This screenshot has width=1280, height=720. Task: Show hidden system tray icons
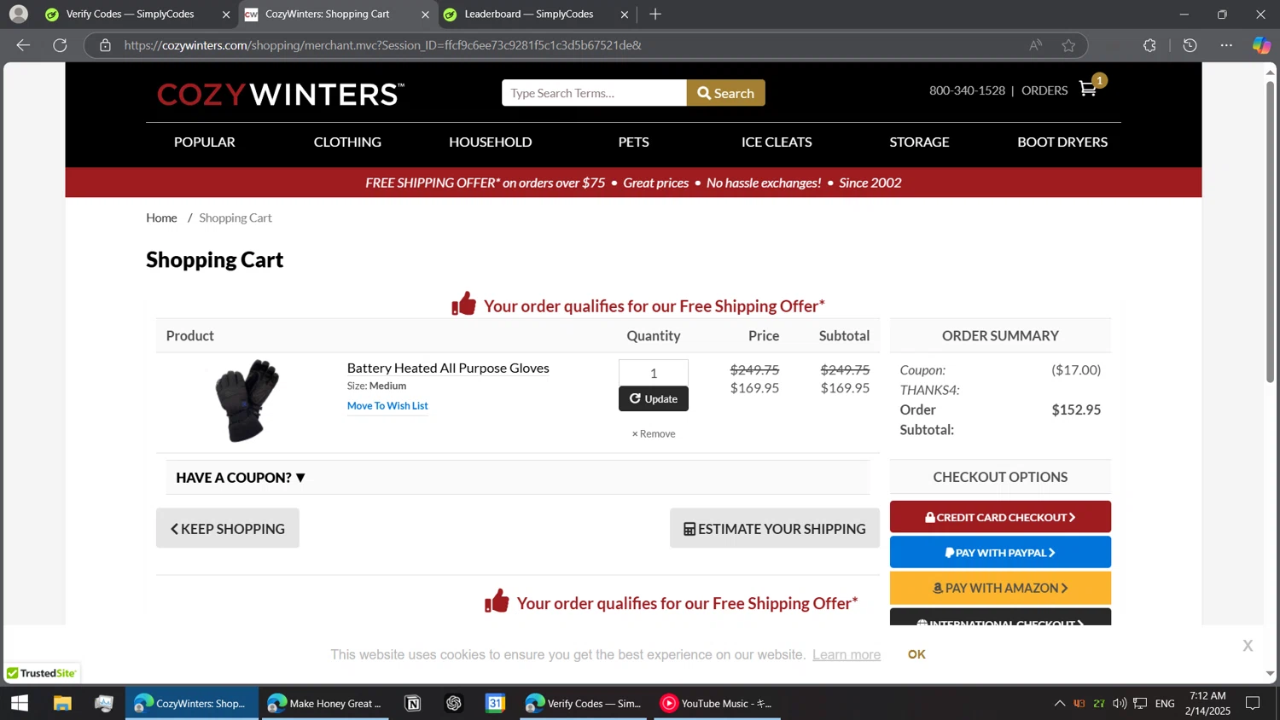(x=1059, y=703)
